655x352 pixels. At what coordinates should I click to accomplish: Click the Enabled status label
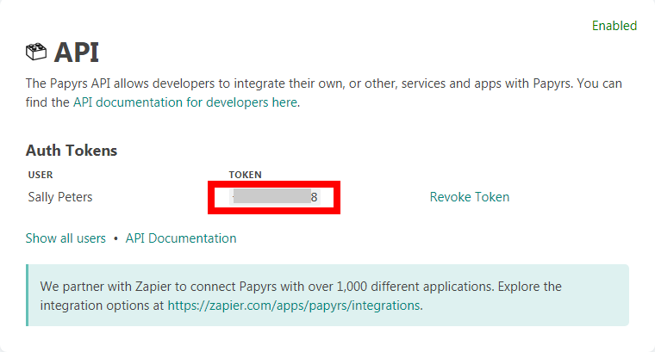[x=614, y=26]
